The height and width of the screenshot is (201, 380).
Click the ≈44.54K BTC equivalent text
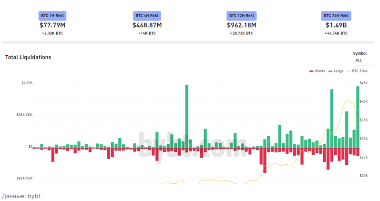click(x=336, y=33)
